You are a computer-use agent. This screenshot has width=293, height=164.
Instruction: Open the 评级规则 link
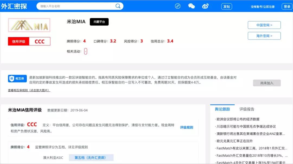click(186, 127)
